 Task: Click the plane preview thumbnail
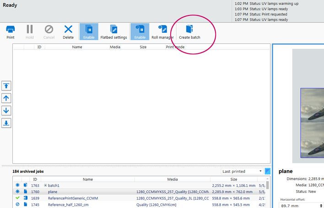(x=312, y=123)
